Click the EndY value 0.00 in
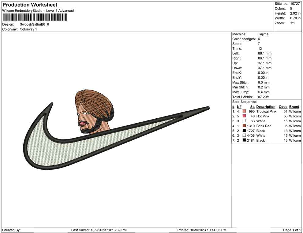303x233 pixels. click(263, 78)
